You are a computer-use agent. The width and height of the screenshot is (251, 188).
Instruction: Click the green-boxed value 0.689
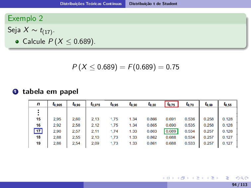coord(171,131)
